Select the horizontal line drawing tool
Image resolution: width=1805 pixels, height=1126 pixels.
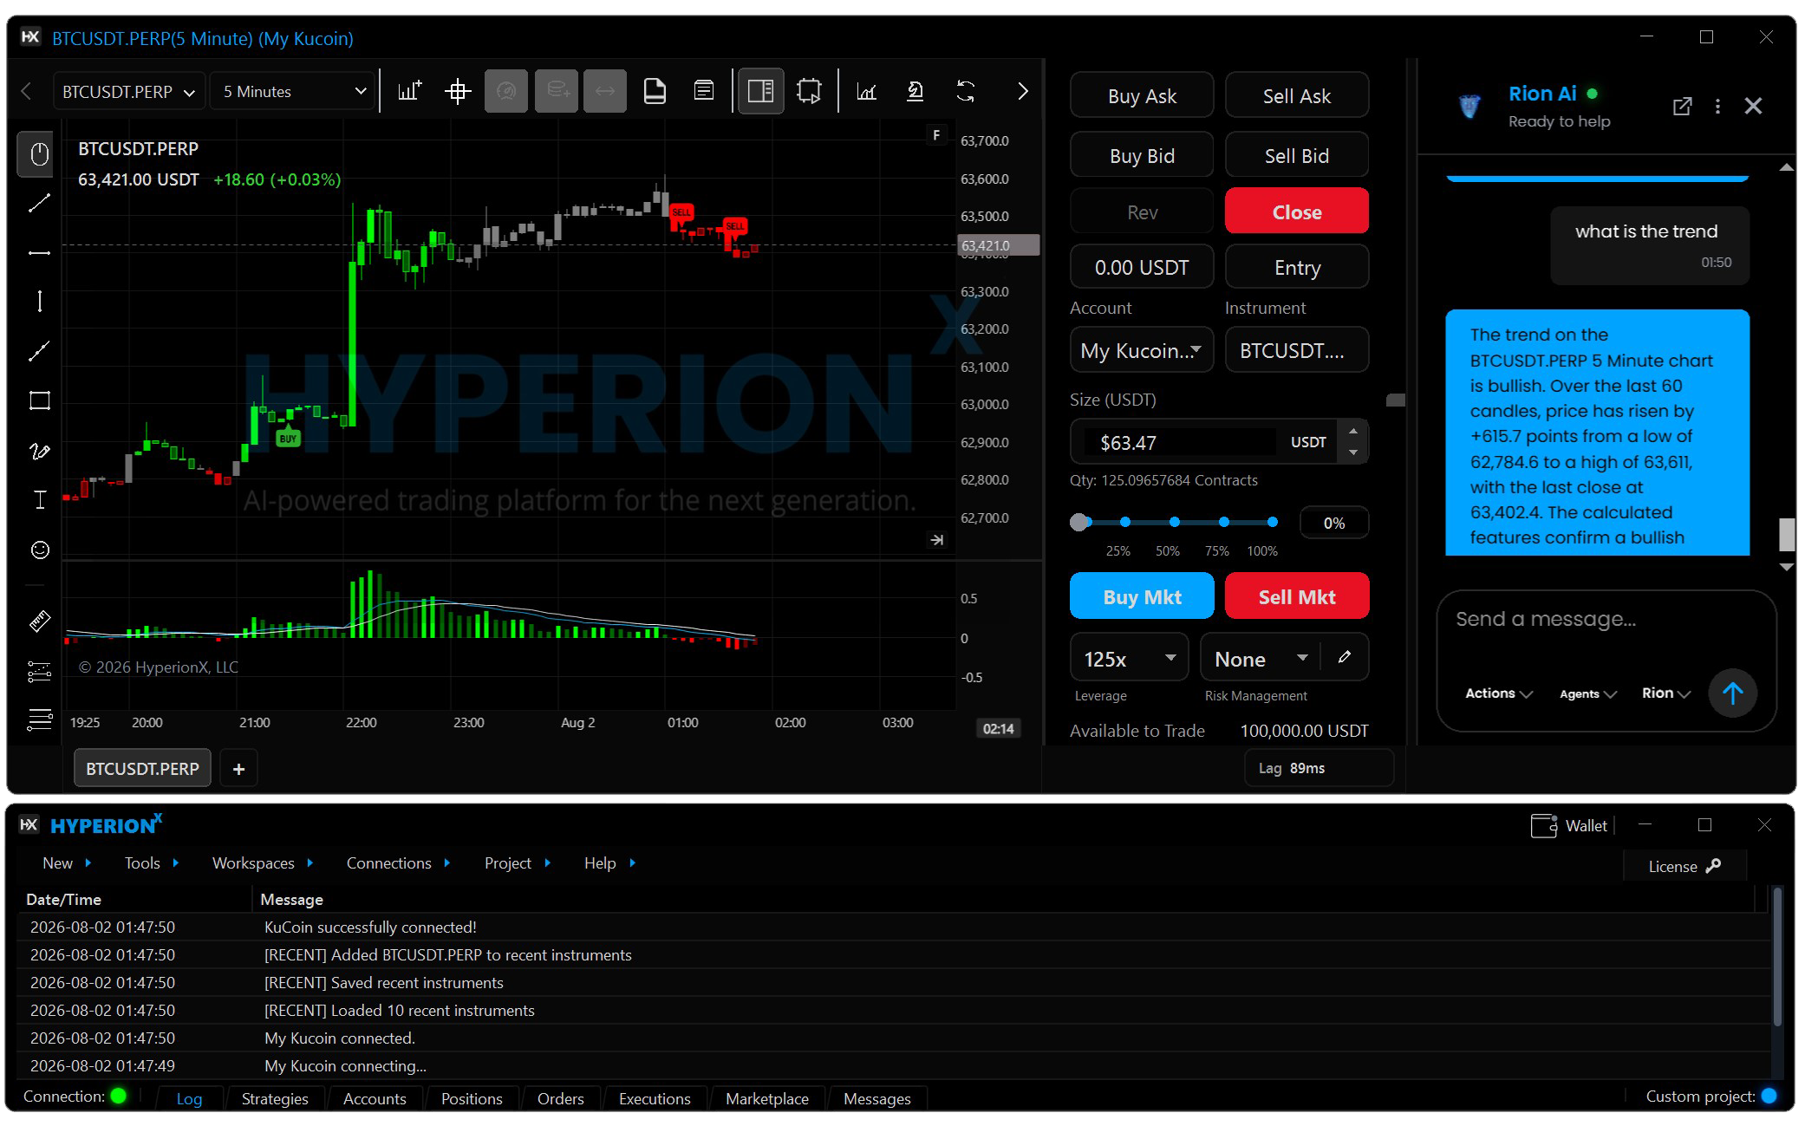39,252
